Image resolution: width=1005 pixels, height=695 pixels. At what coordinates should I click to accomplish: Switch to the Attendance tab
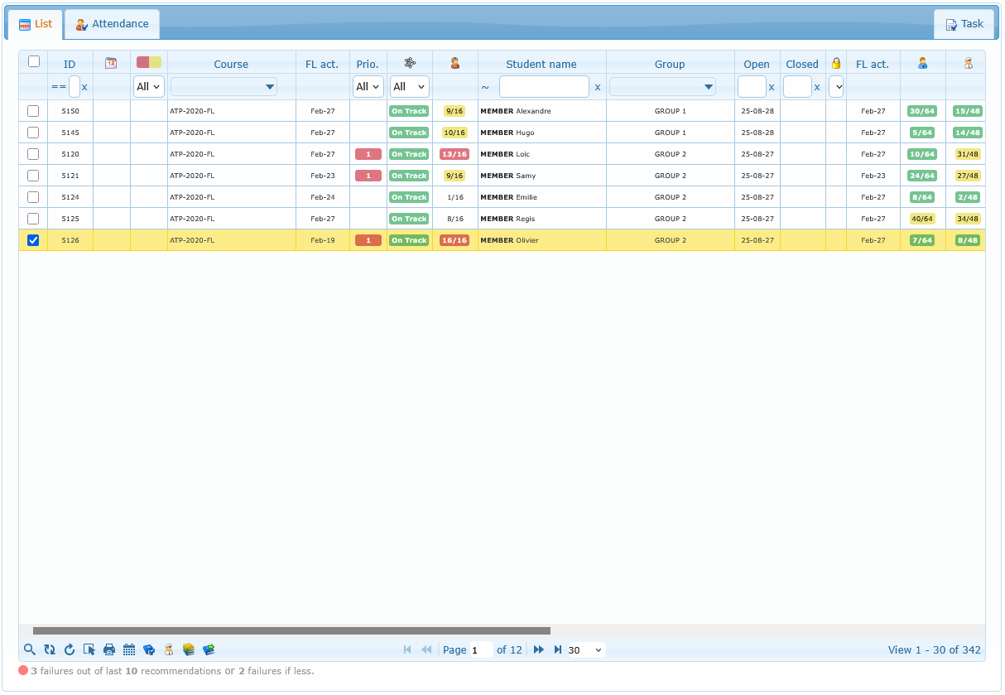point(113,24)
